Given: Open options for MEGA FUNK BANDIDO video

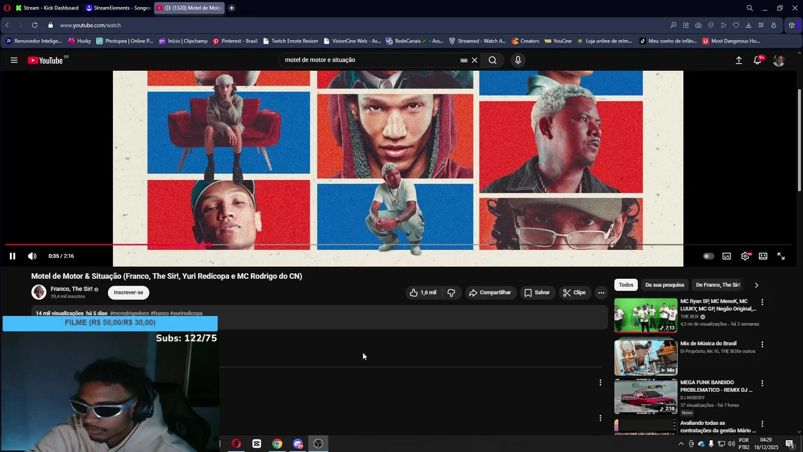Looking at the screenshot, I should click(x=762, y=383).
